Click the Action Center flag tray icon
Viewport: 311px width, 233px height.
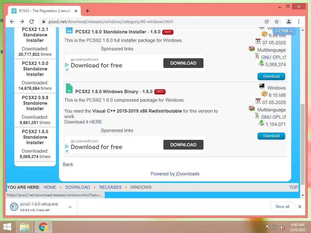268,227
